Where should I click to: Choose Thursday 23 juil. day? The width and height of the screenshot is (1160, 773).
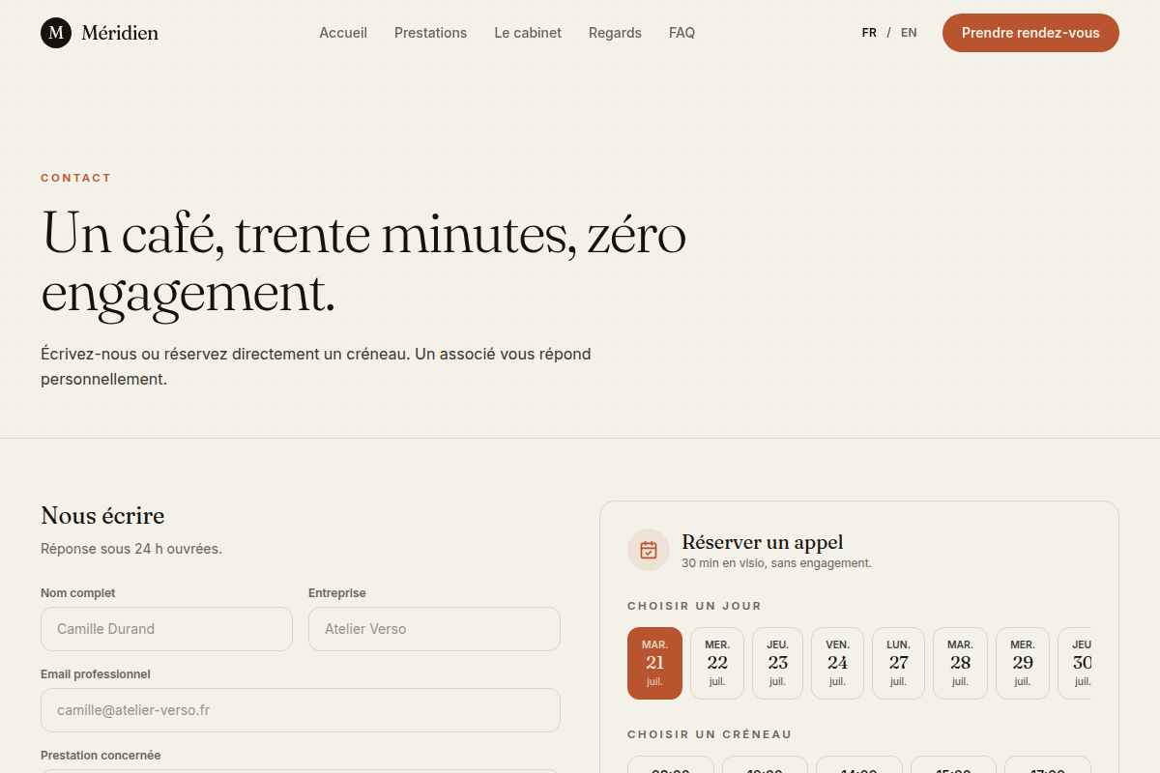[778, 663]
